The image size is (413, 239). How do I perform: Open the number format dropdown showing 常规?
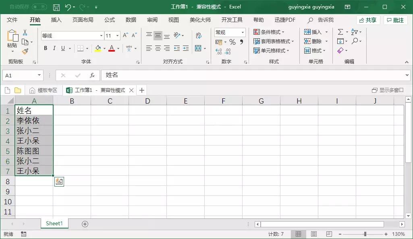[x=242, y=32]
